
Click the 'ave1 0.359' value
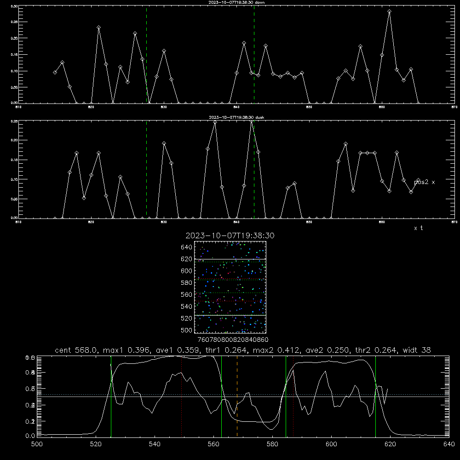178,350
